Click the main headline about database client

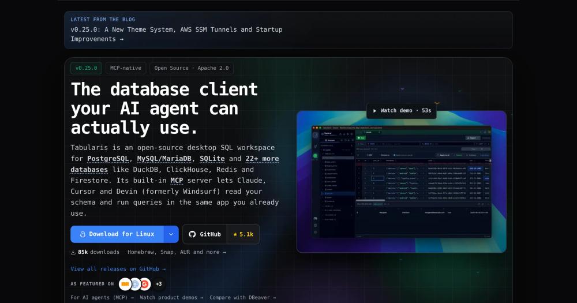(x=164, y=109)
